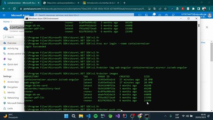
Task: Switch to the terminal taskbar icon
Action: pos(147,116)
